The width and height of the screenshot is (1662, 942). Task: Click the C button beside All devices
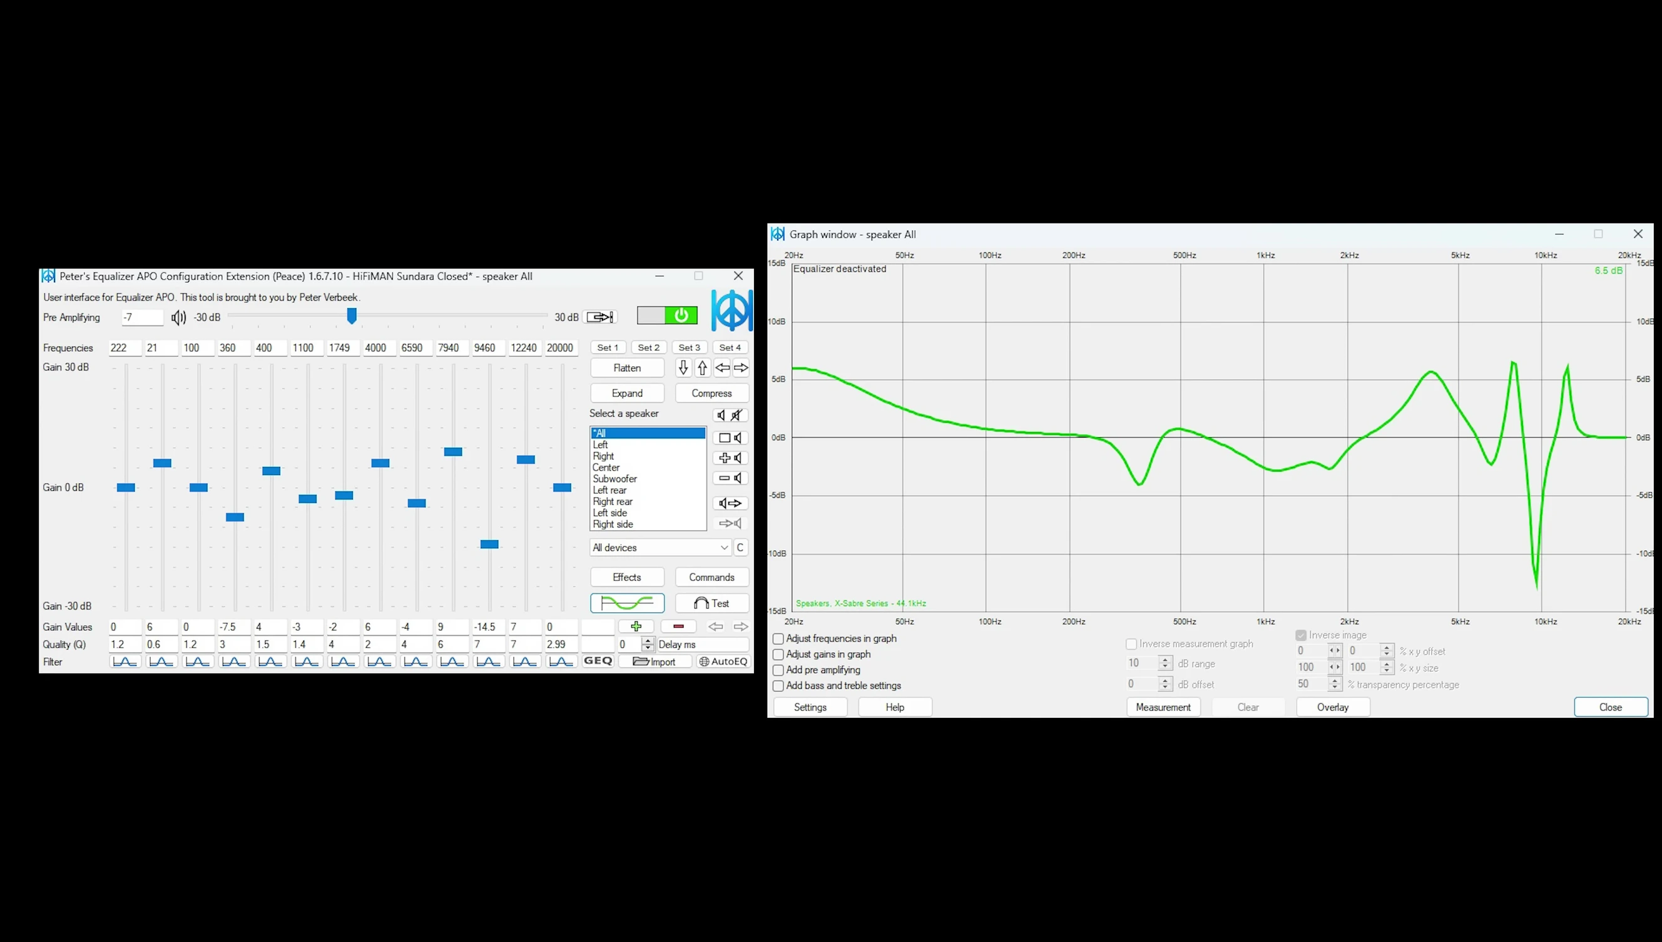[740, 547]
